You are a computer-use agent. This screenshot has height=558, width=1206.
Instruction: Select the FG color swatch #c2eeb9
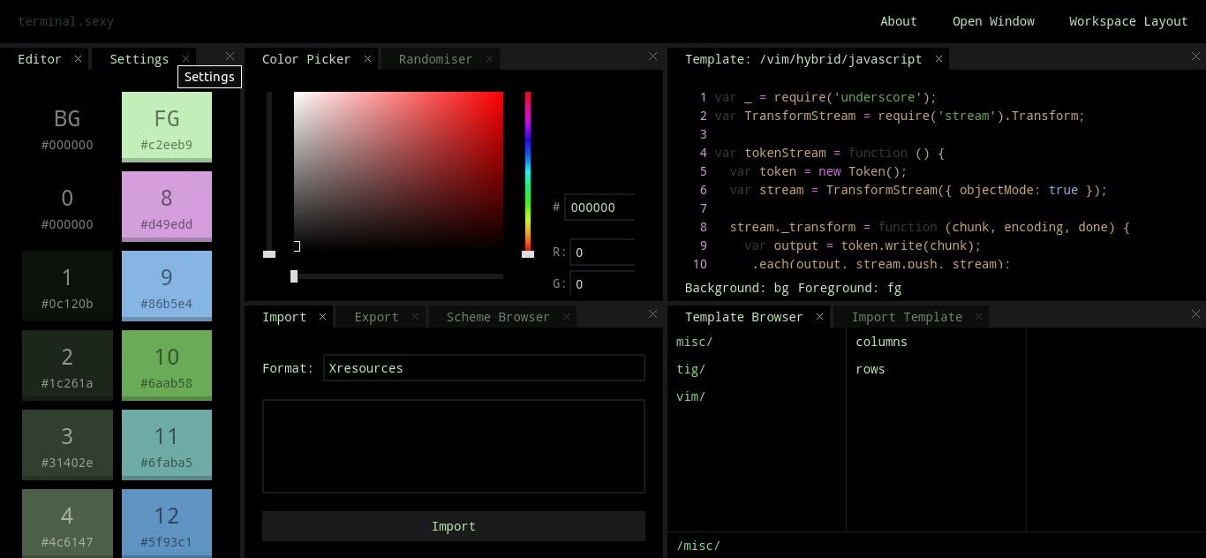click(x=167, y=126)
